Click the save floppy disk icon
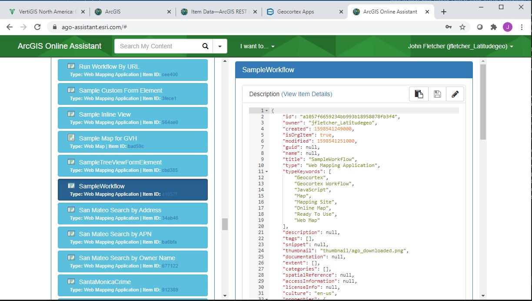Viewport: 532px width, 301px height. pyautogui.click(x=437, y=94)
